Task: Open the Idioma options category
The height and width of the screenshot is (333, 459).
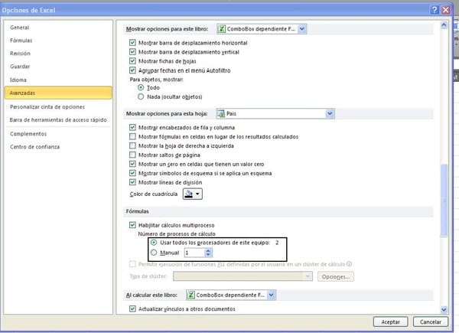Action: (x=18, y=80)
